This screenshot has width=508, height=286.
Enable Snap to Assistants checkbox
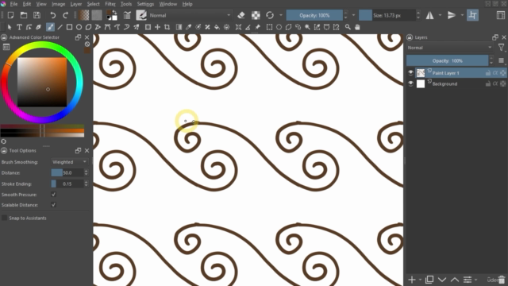point(4,218)
